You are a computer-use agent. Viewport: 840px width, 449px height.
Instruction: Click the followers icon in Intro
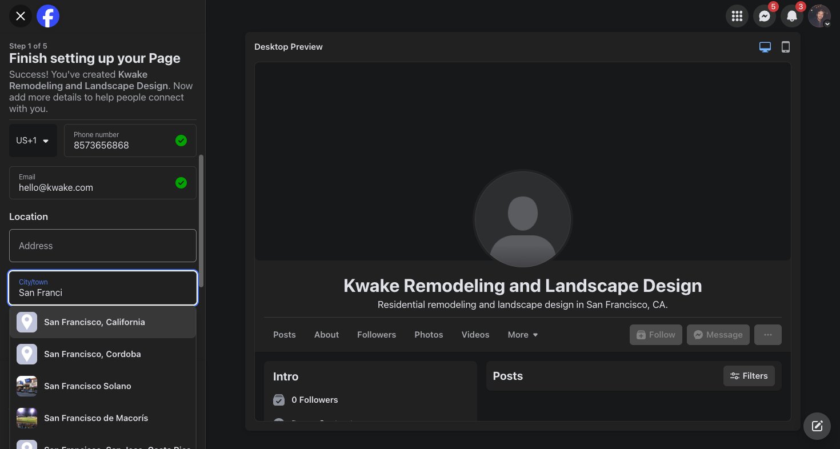coord(279,400)
